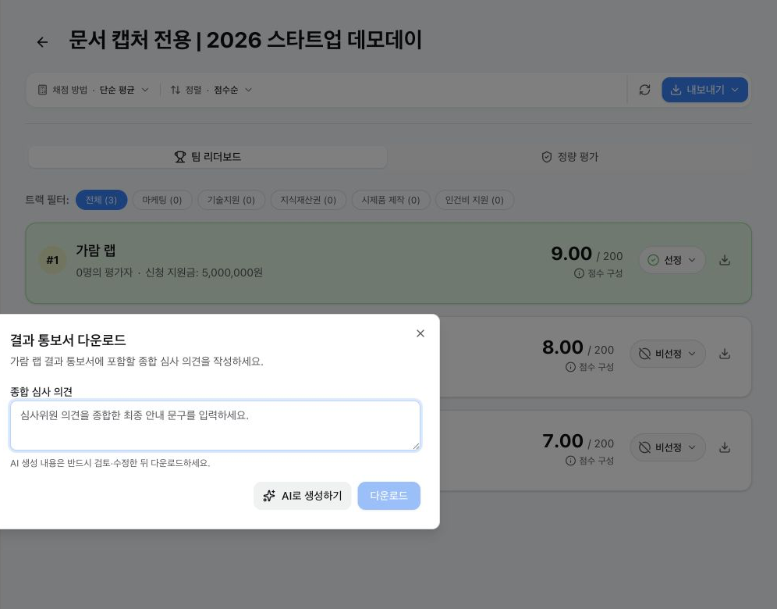The width and height of the screenshot is (777, 609).
Task: Click the 0명의 평가자 · 신청 지원금: 5,000,000원 text
Action: point(169,272)
